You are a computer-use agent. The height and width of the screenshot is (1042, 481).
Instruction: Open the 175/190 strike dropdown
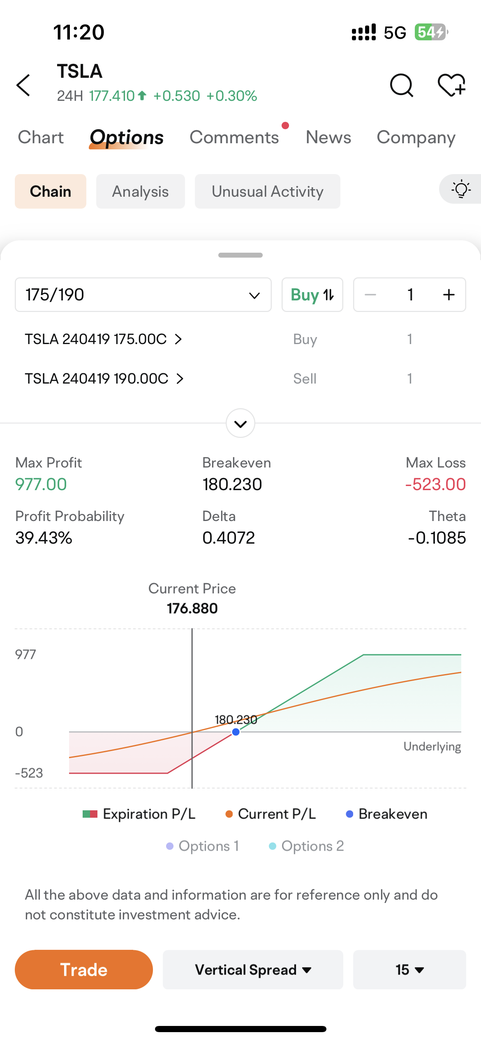pos(143,295)
